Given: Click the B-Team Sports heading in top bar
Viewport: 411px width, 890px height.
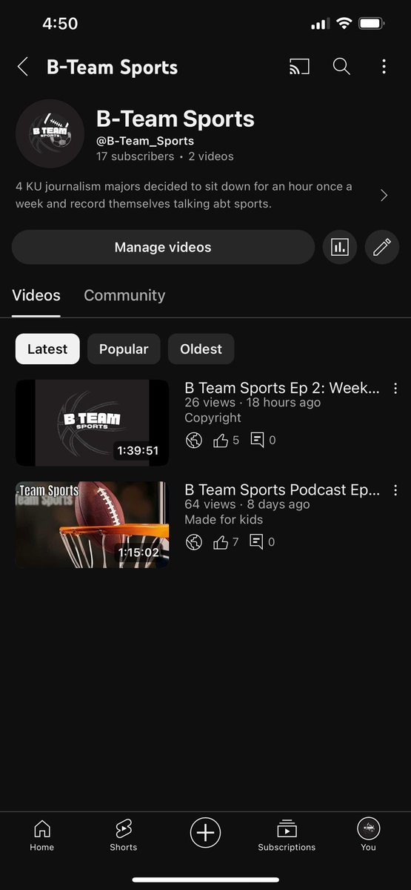Looking at the screenshot, I should (x=113, y=67).
